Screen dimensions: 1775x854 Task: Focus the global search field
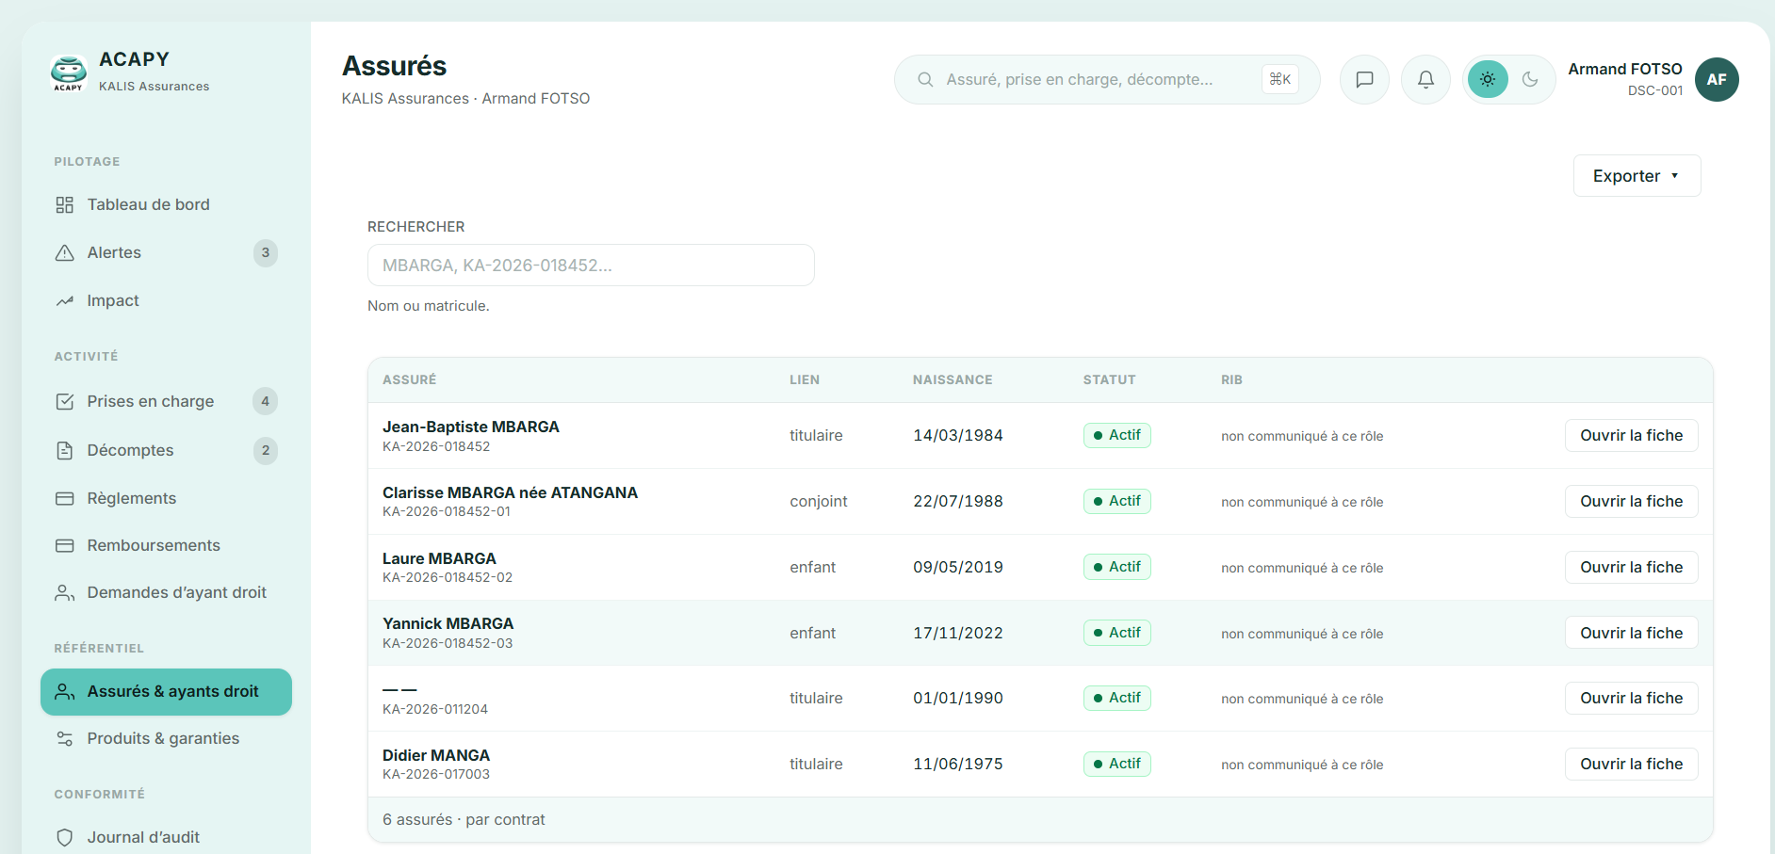point(1107,80)
